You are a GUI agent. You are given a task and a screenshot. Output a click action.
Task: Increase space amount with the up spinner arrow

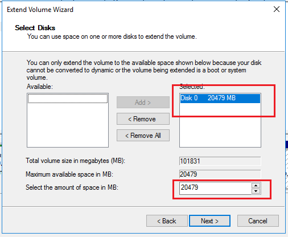click(x=256, y=185)
